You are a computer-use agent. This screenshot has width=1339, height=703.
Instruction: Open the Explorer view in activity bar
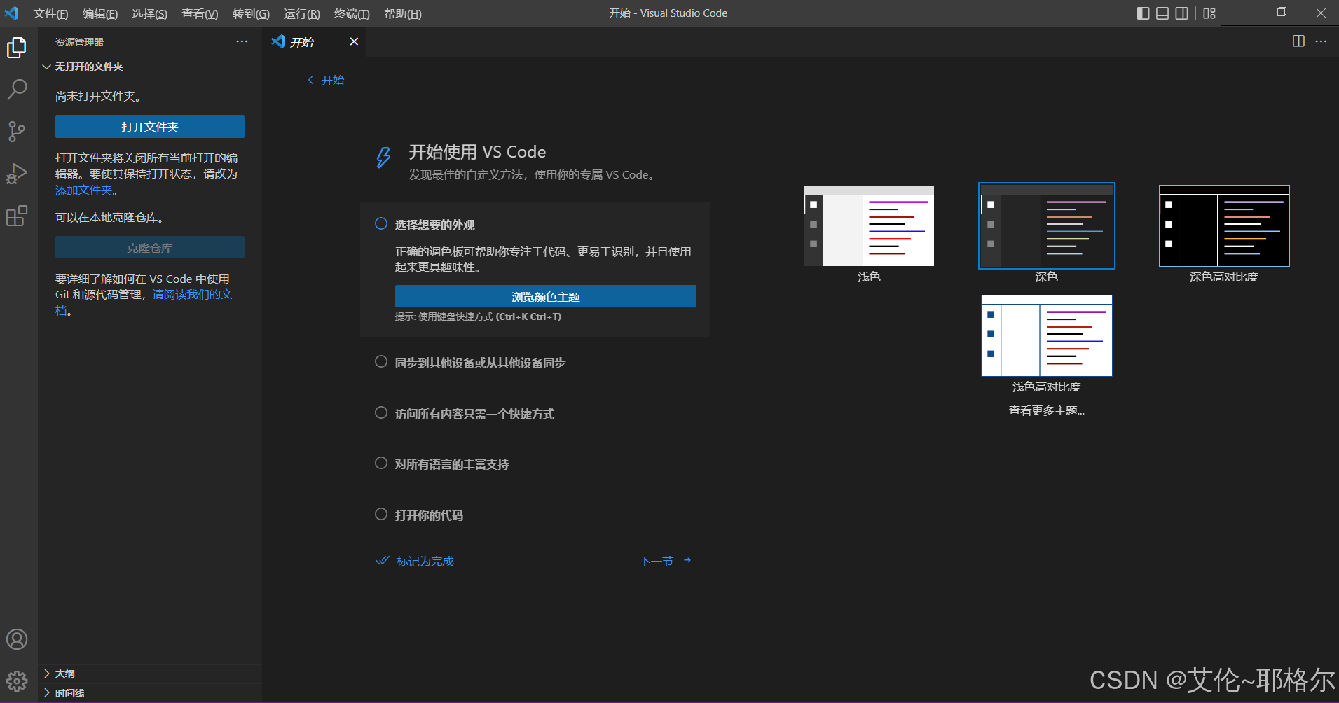tap(17, 48)
